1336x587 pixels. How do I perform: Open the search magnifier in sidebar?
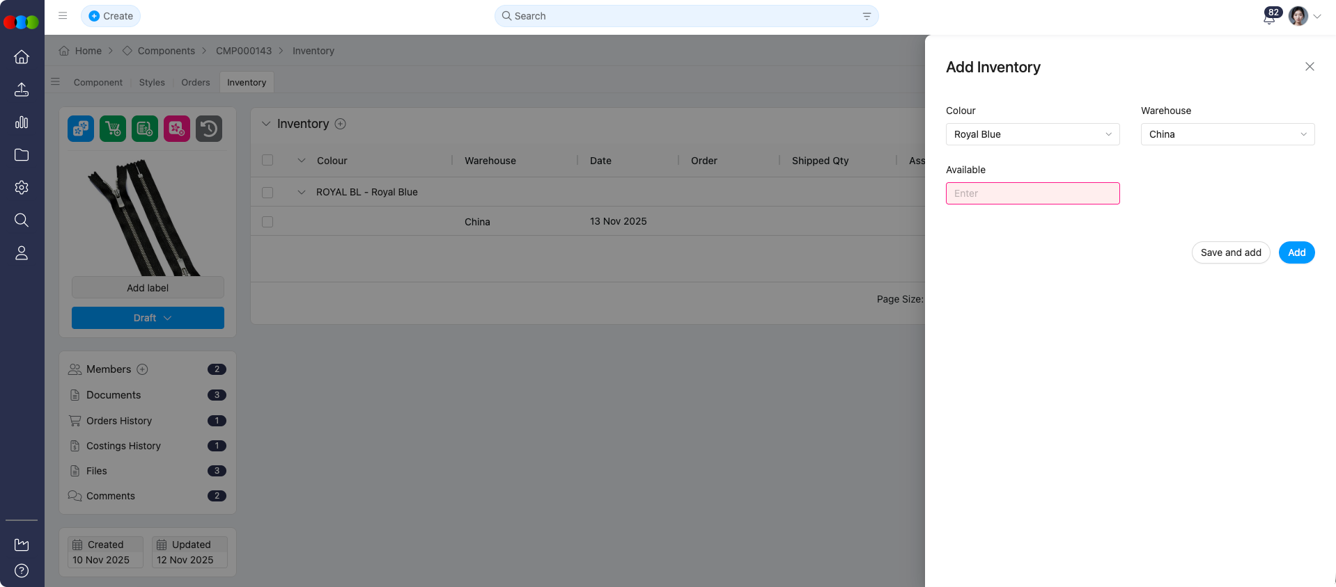click(22, 220)
